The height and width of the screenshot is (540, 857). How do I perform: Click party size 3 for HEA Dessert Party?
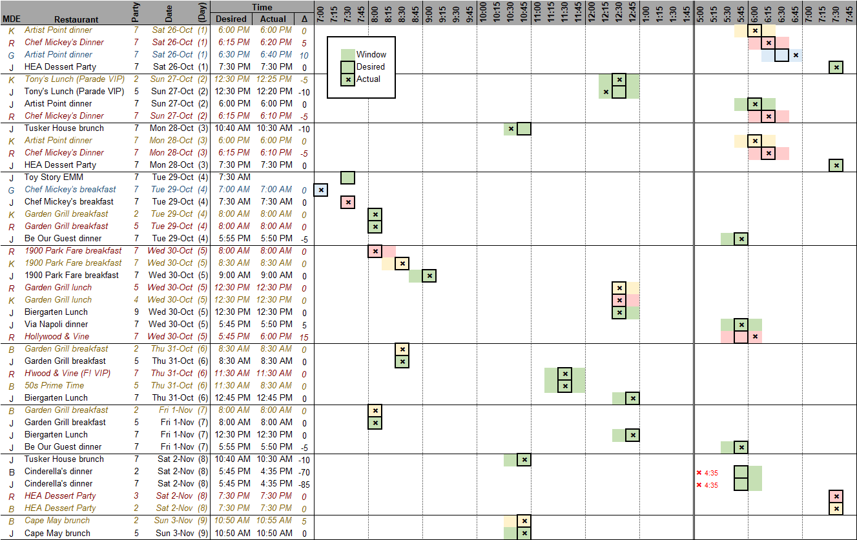[136, 496]
